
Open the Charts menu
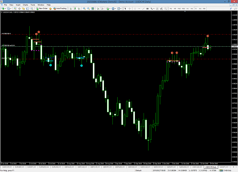(26, 5)
